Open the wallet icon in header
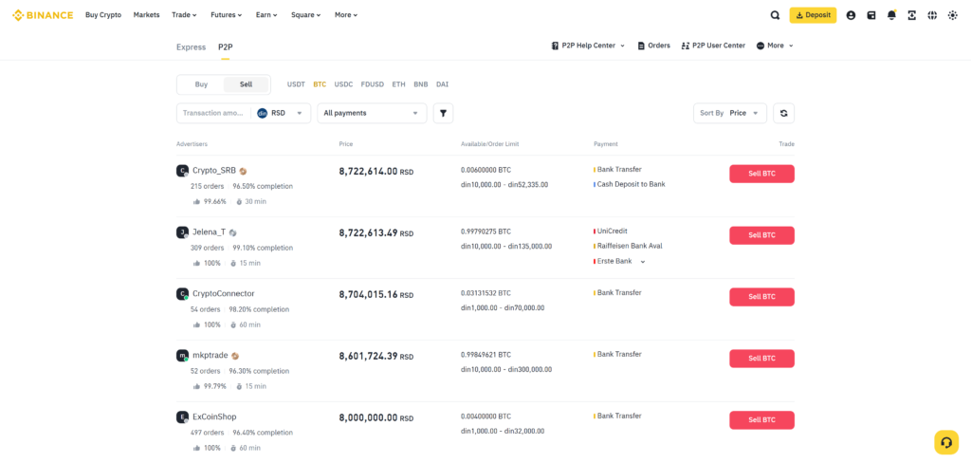This screenshot has height=463, width=971. coord(871,15)
